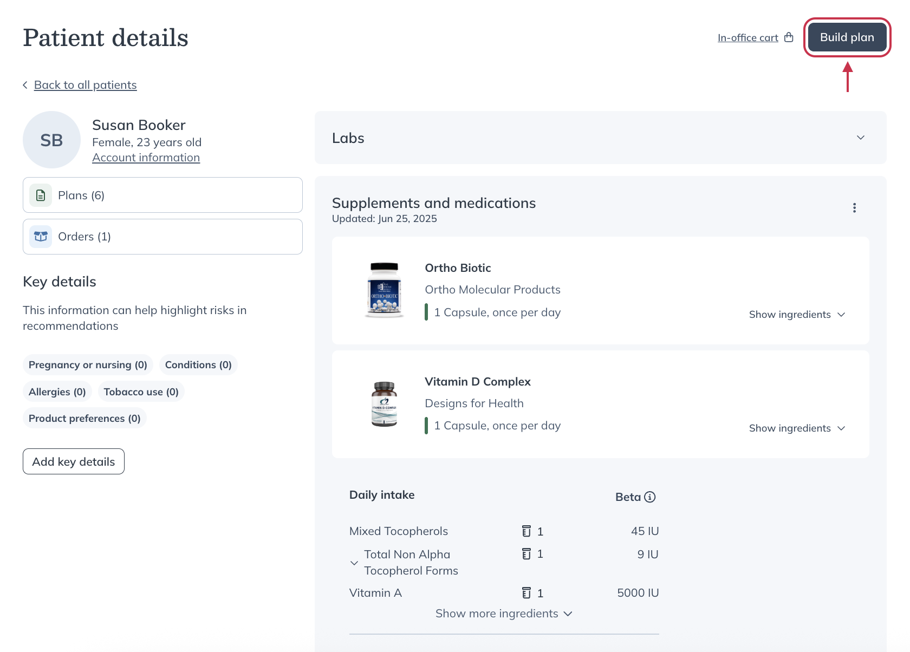Click the Ortho Biotic product bottle image
Screen dimensions: 910x652
click(384, 290)
